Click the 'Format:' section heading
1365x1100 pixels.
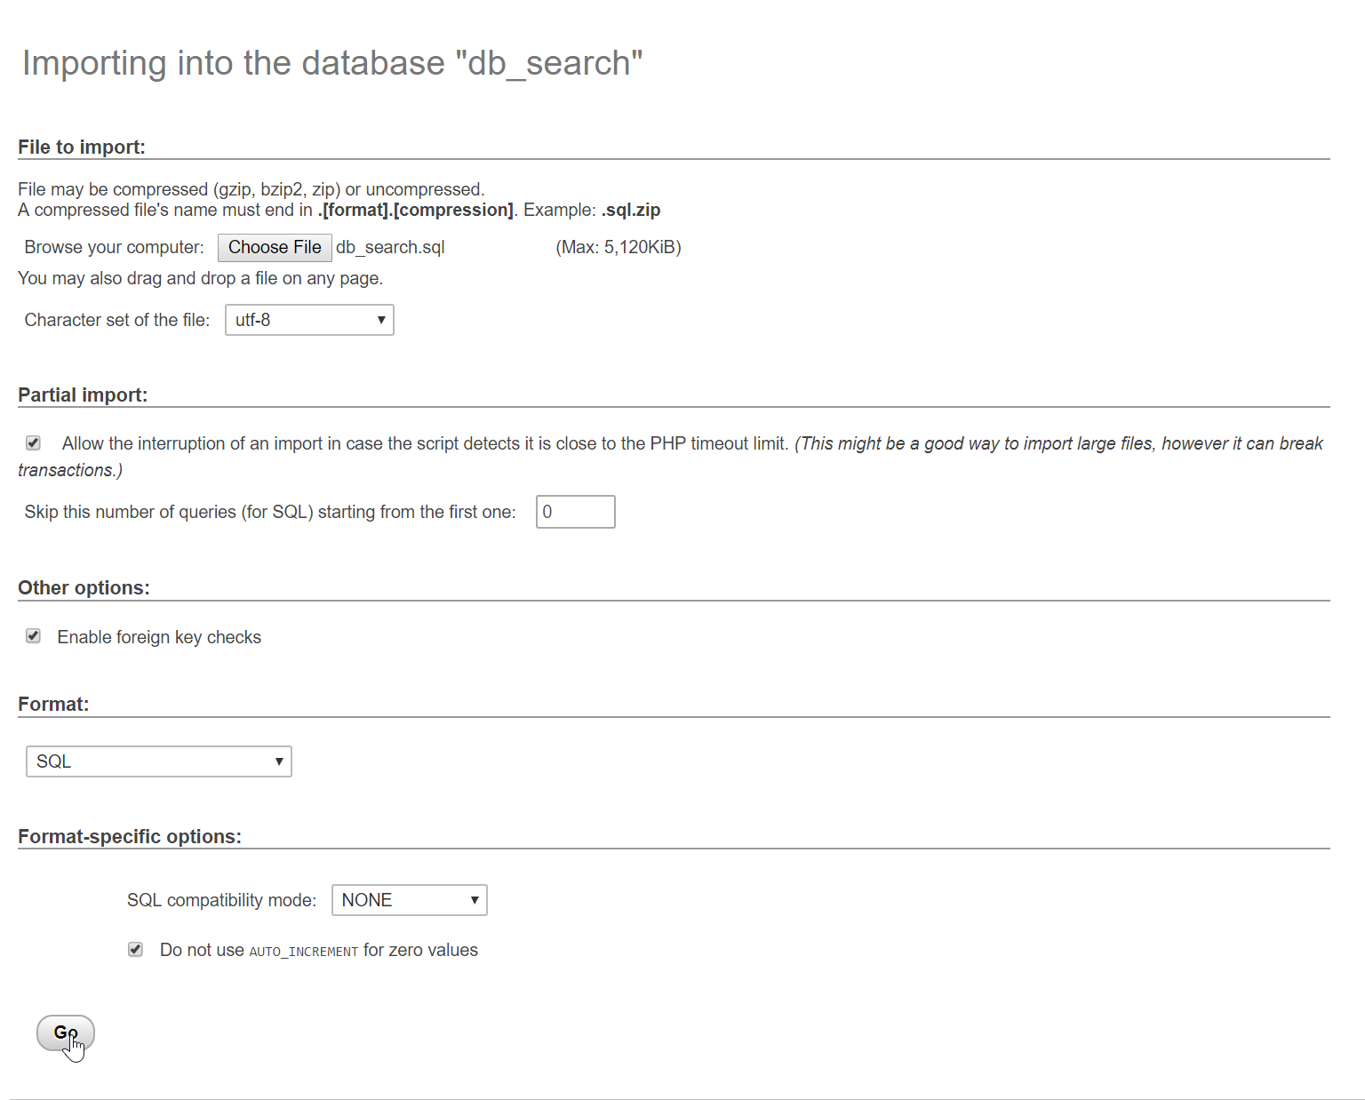pos(53,705)
